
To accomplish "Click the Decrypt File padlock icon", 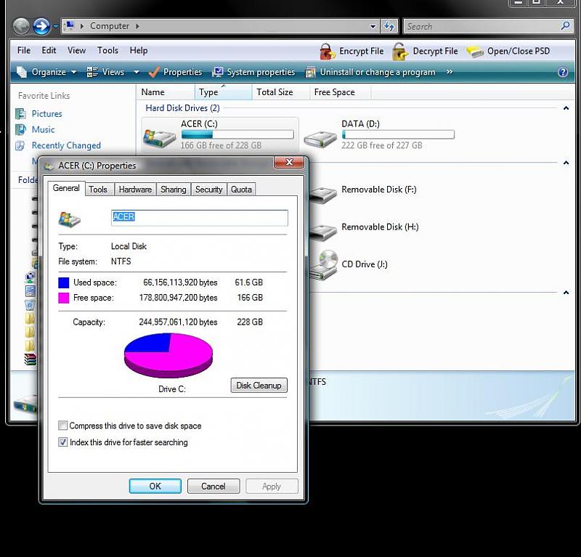I will pyautogui.click(x=400, y=51).
